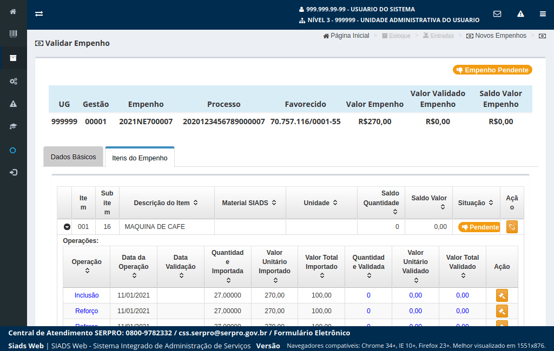This screenshot has width=554, height=351.
Task: Go to Página Inicial breadcrumb
Action: click(x=346, y=36)
